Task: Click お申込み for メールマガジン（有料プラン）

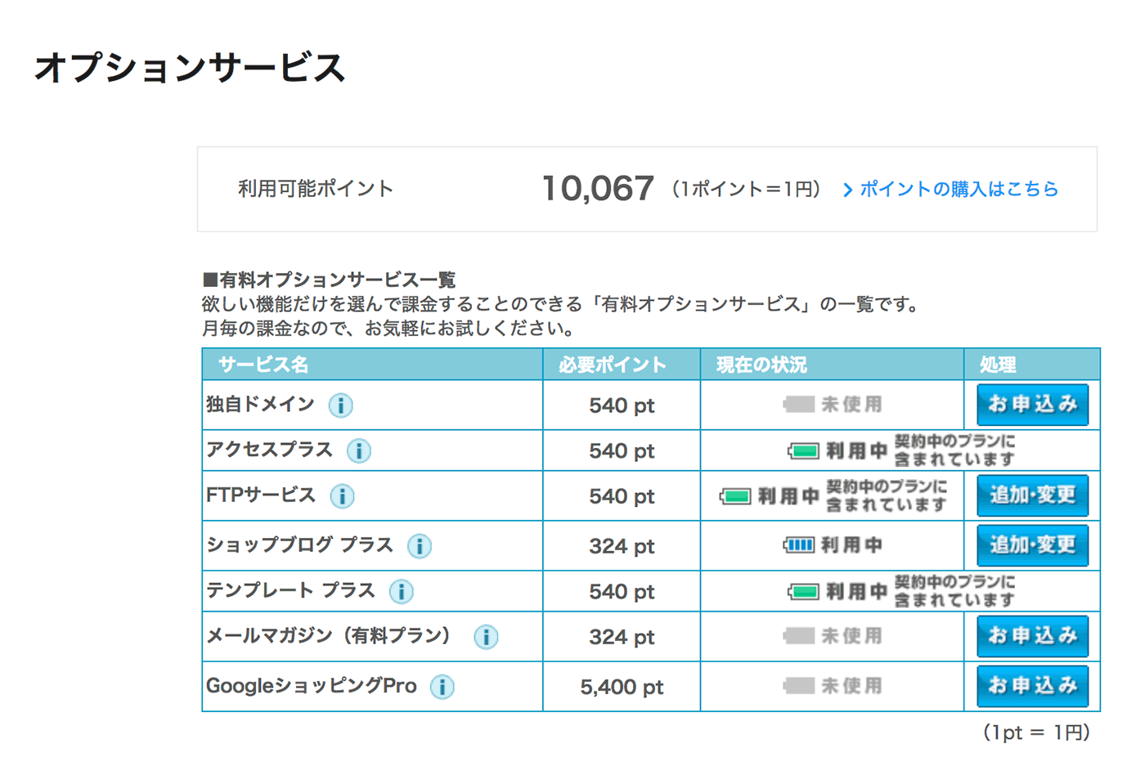Action: tap(1032, 636)
